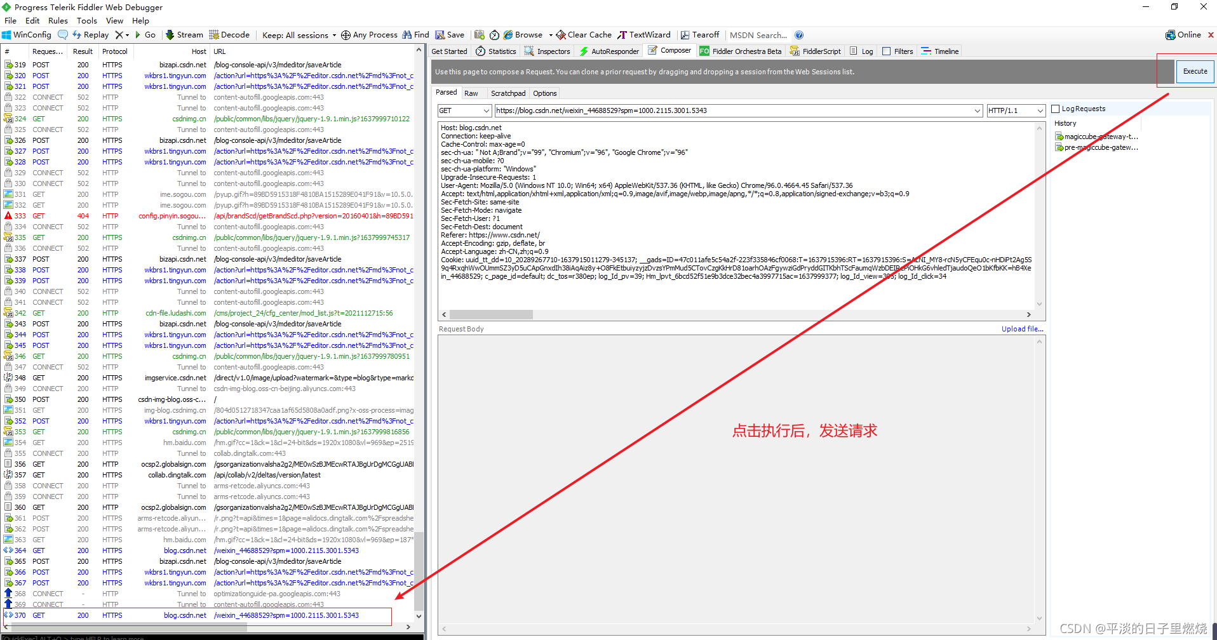
Task: Open the Rules menu
Action: [58, 20]
